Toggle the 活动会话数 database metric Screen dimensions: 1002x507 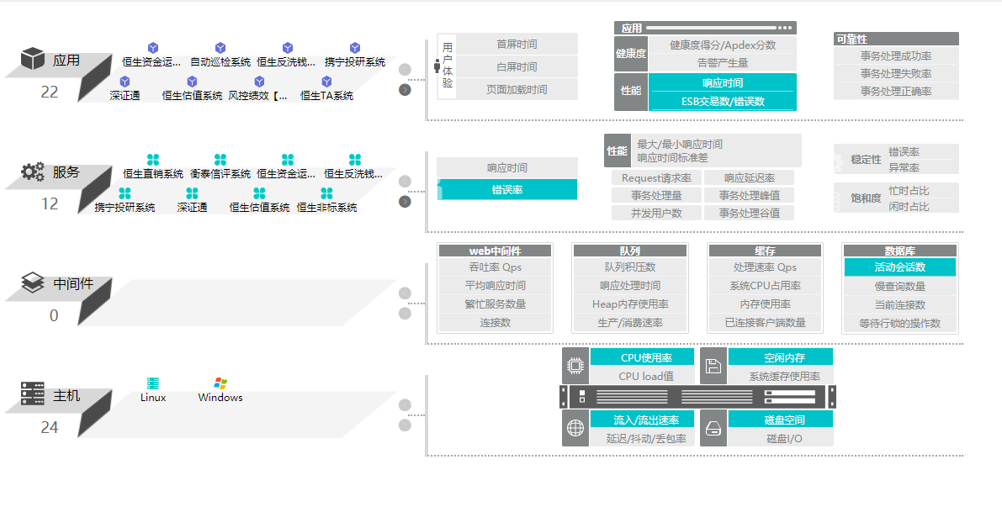[x=899, y=267]
